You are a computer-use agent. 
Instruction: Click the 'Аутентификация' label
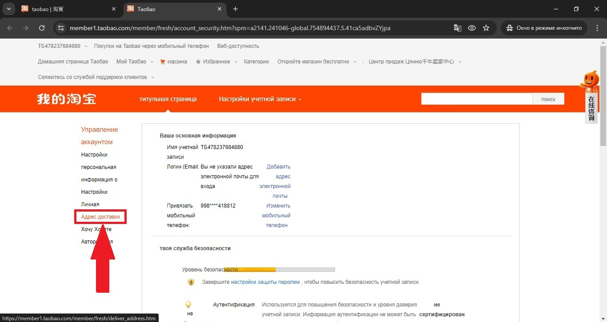click(x=234, y=305)
